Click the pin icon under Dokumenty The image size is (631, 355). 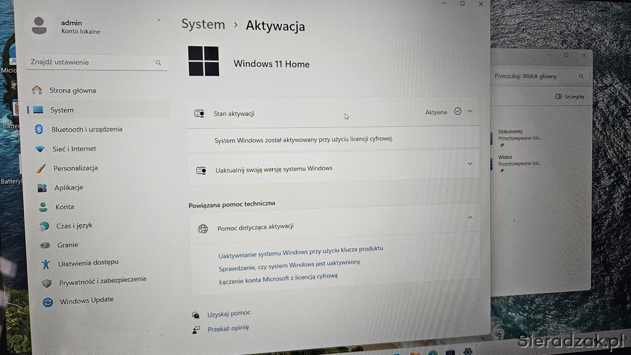click(x=502, y=145)
